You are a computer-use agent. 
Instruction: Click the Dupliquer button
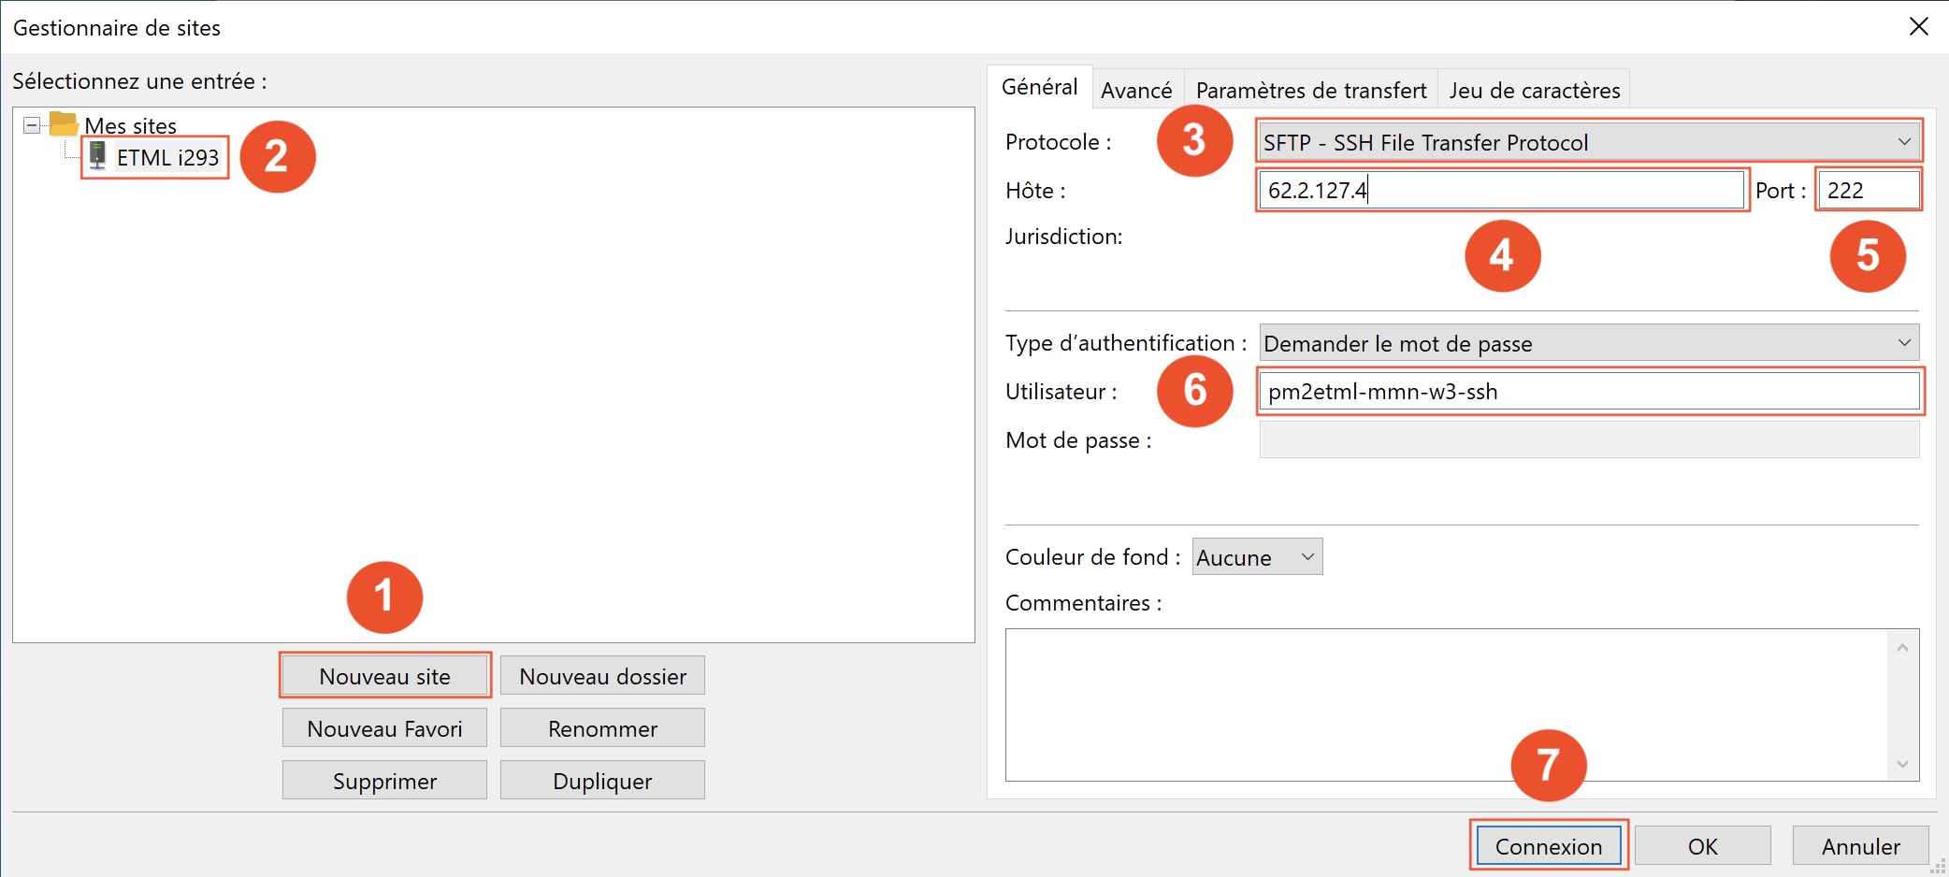(x=602, y=781)
